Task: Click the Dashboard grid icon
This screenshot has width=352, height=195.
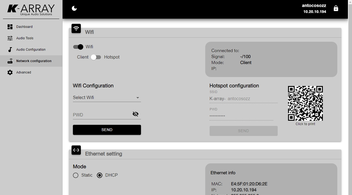Action: click(10, 27)
